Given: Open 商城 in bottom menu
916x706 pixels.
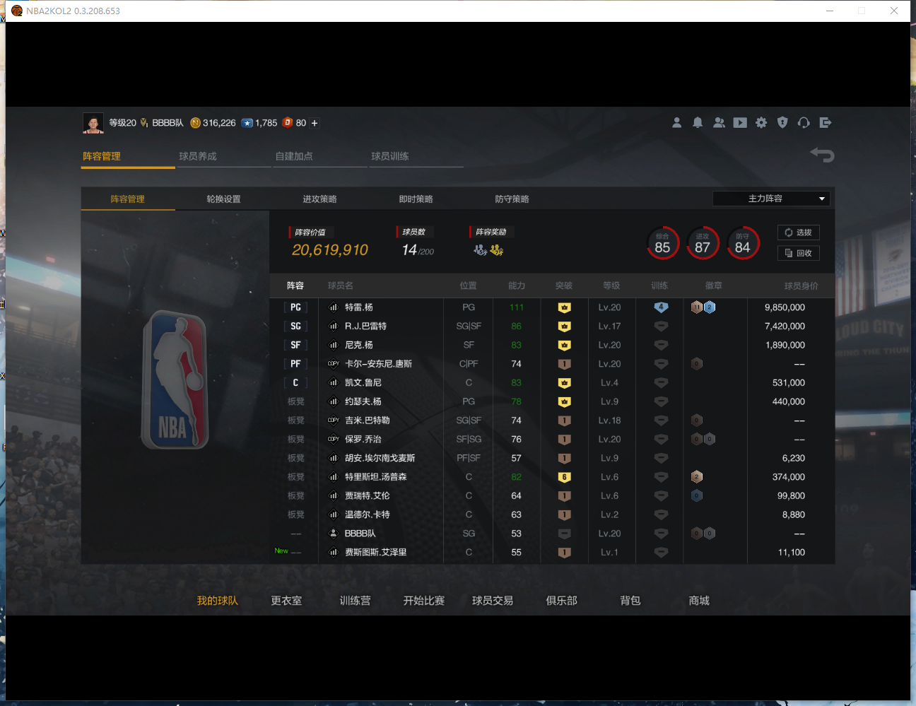Looking at the screenshot, I should [x=699, y=601].
